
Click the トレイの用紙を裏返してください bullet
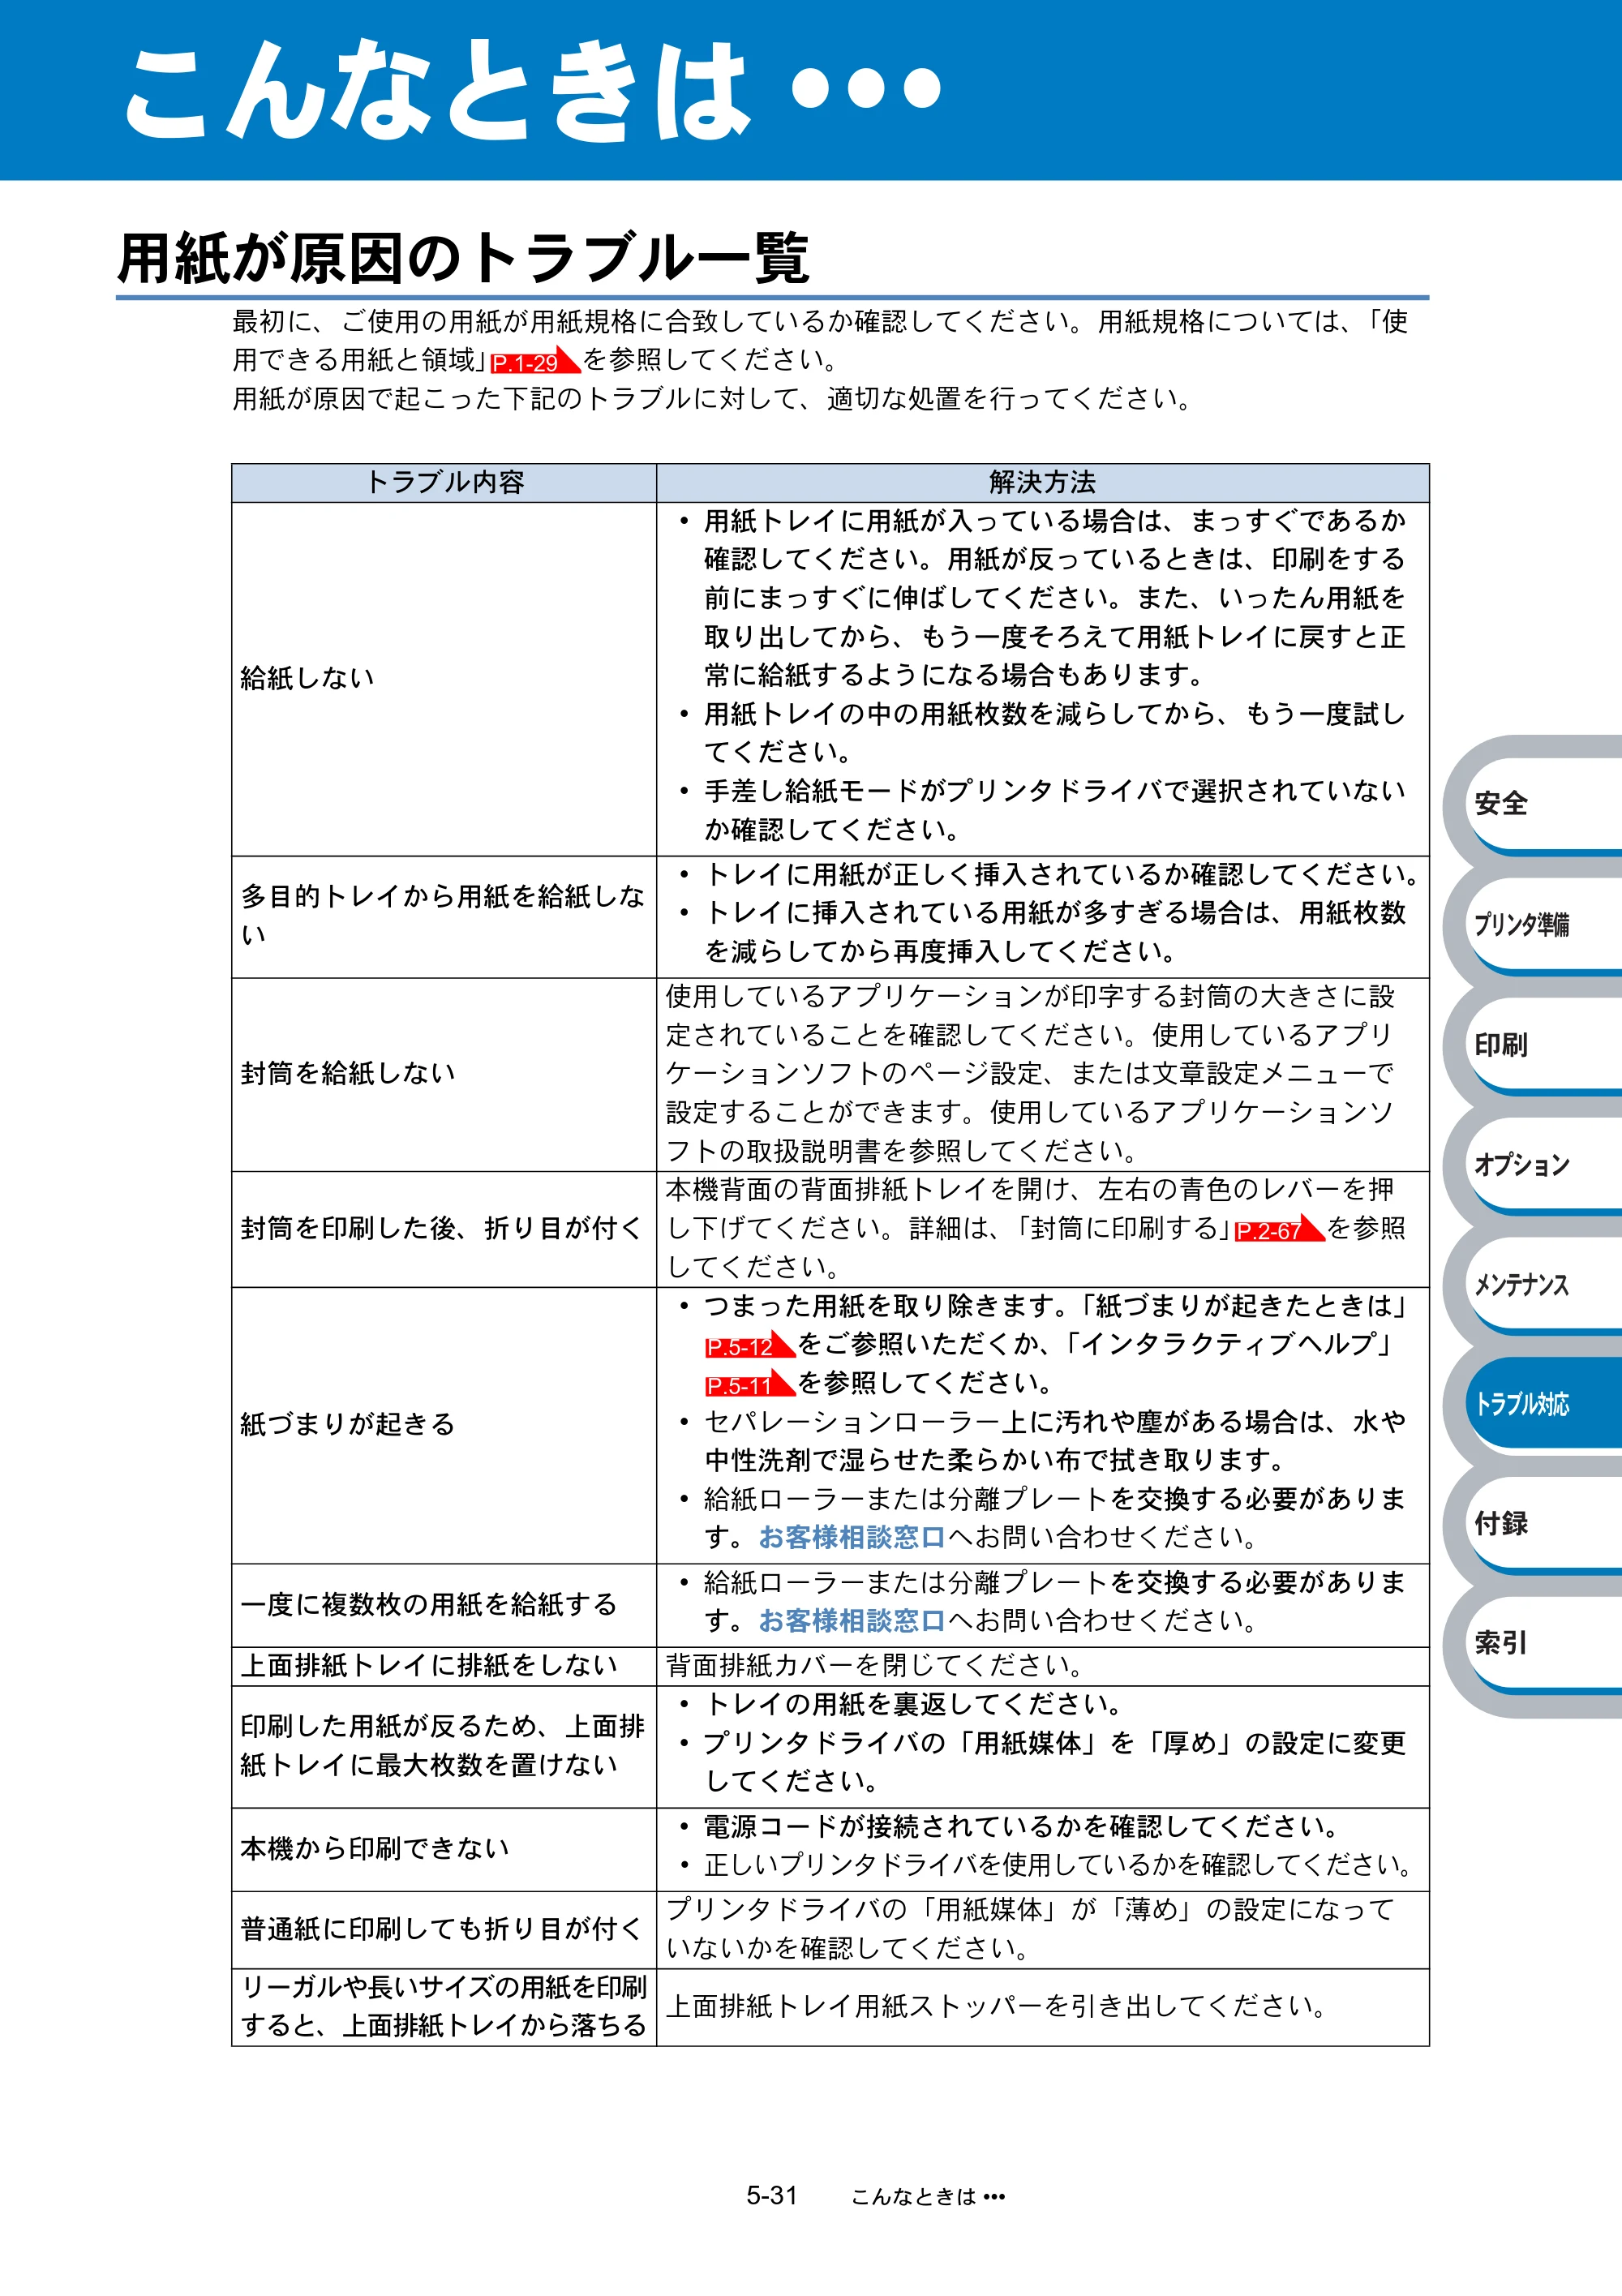(913, 1705)
